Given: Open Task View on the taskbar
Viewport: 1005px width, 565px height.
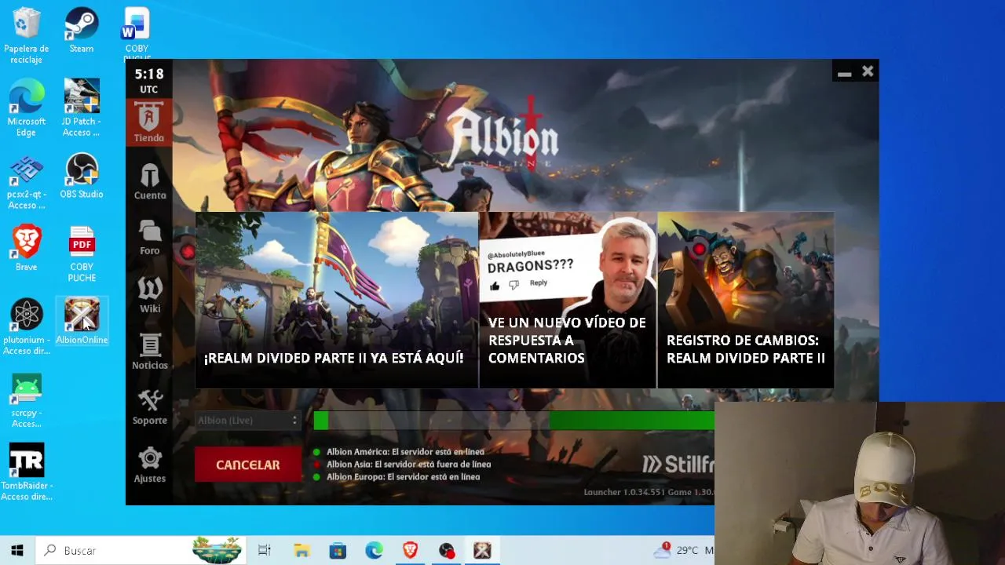Looking at the screenshot, I should tap(265, 550).
